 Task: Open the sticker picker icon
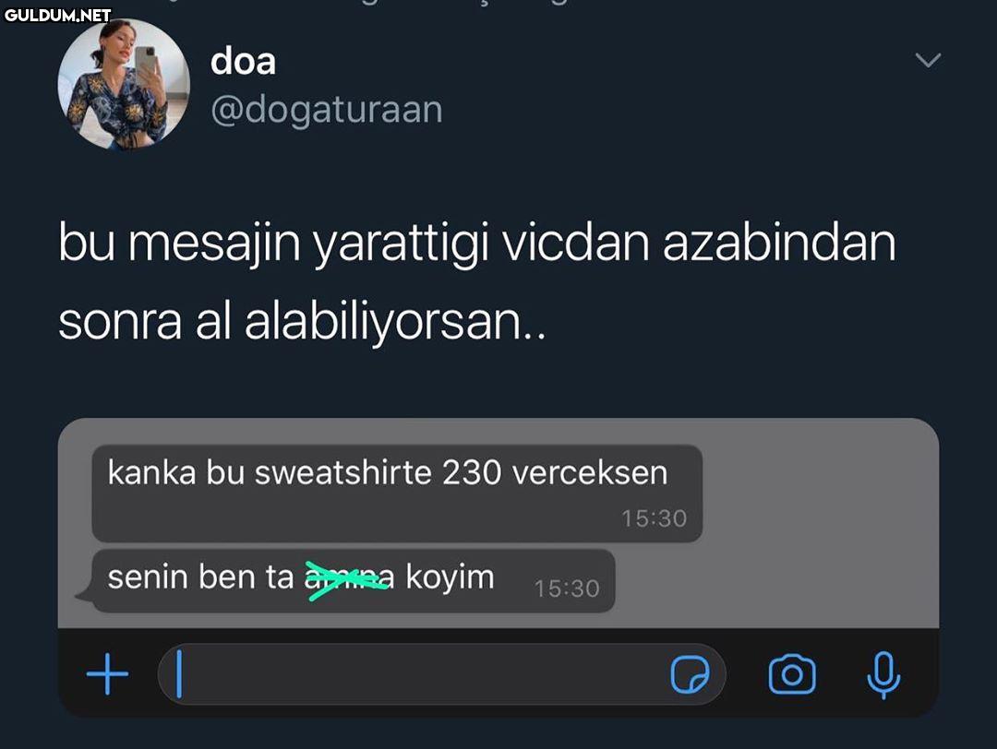(690, 676)
